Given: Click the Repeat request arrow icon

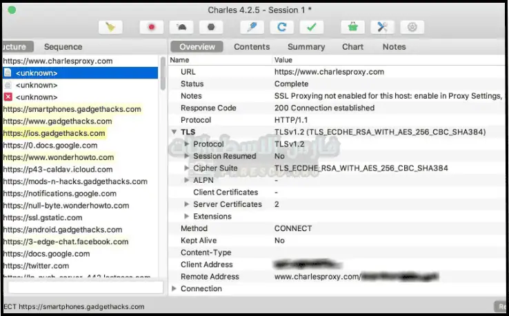Looking at the screenshot, I should coord(281,28).
